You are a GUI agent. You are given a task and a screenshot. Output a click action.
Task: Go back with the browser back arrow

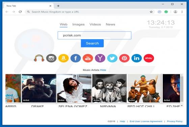point(7,12)
